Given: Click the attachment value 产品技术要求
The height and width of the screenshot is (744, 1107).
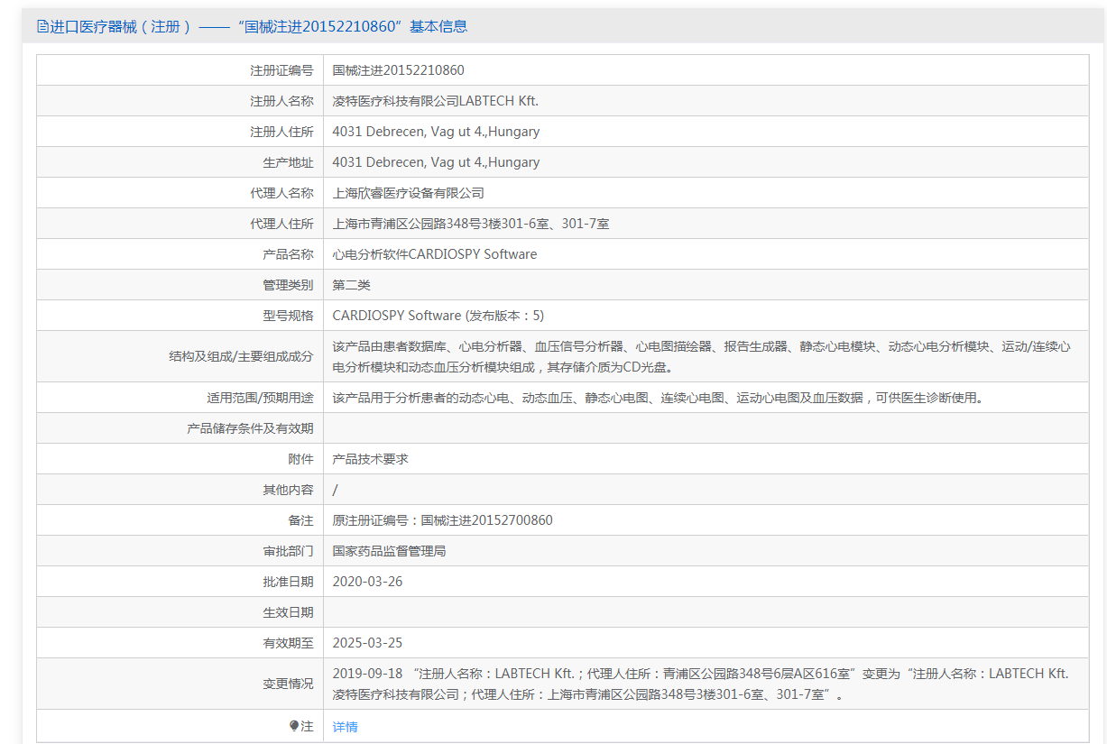Looking at the screenshot, I should (370, 459).
